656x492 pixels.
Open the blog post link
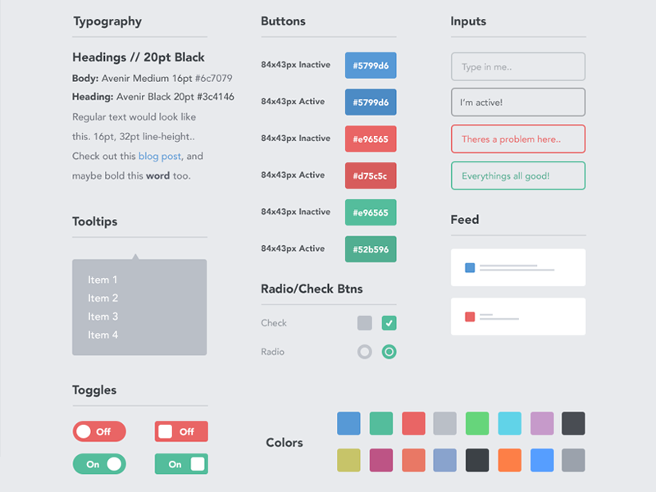160,156
